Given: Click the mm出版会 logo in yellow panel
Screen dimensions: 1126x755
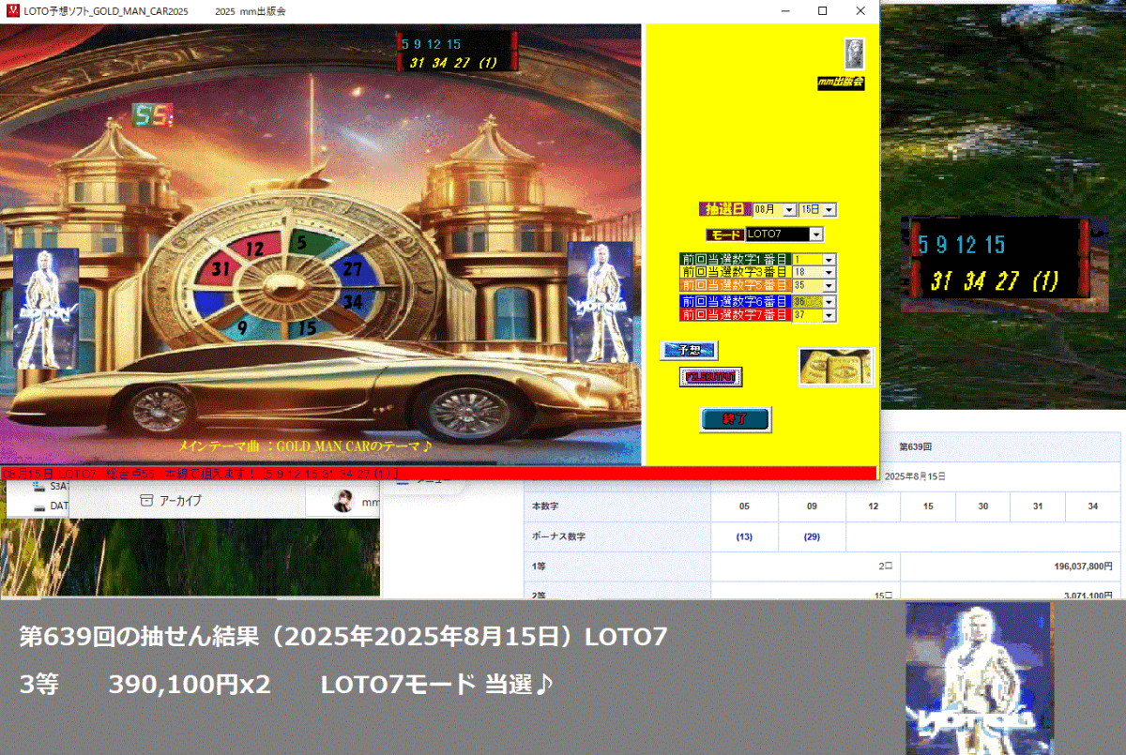Looking at the screenshot, I should (x=841, y=83).
